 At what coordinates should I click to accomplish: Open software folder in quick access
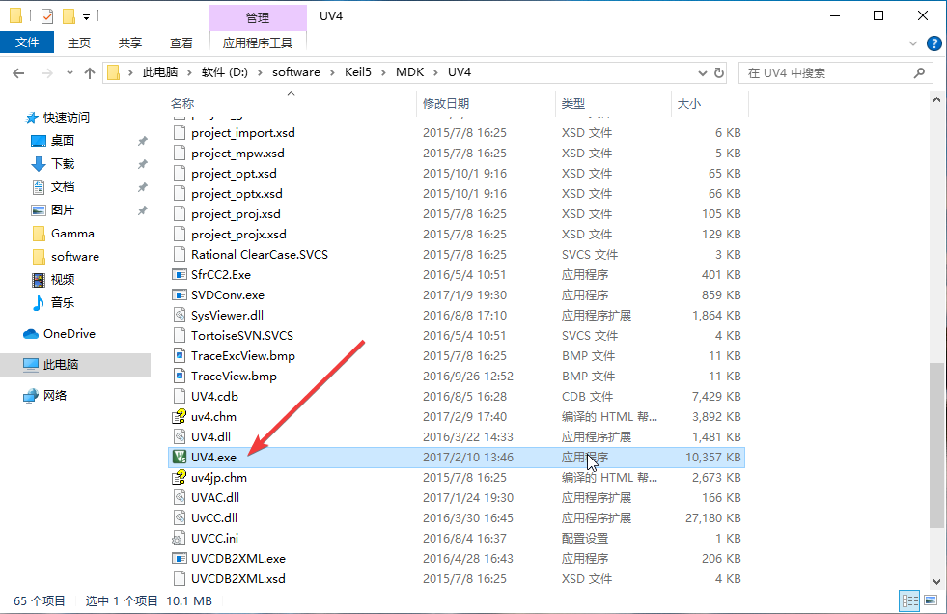(66, 257)
